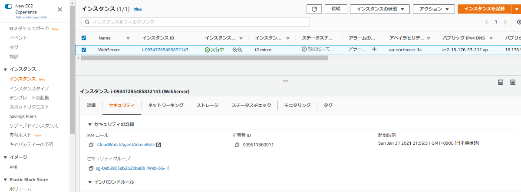Click the zoom-in icon in instance state
521x192 pixels.
tap(234, 50)
